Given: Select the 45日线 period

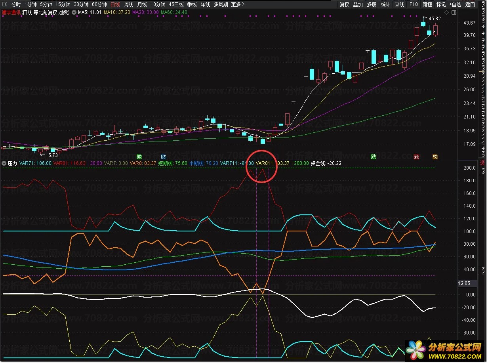Looking at the screenshot, I should pos(176,4).
